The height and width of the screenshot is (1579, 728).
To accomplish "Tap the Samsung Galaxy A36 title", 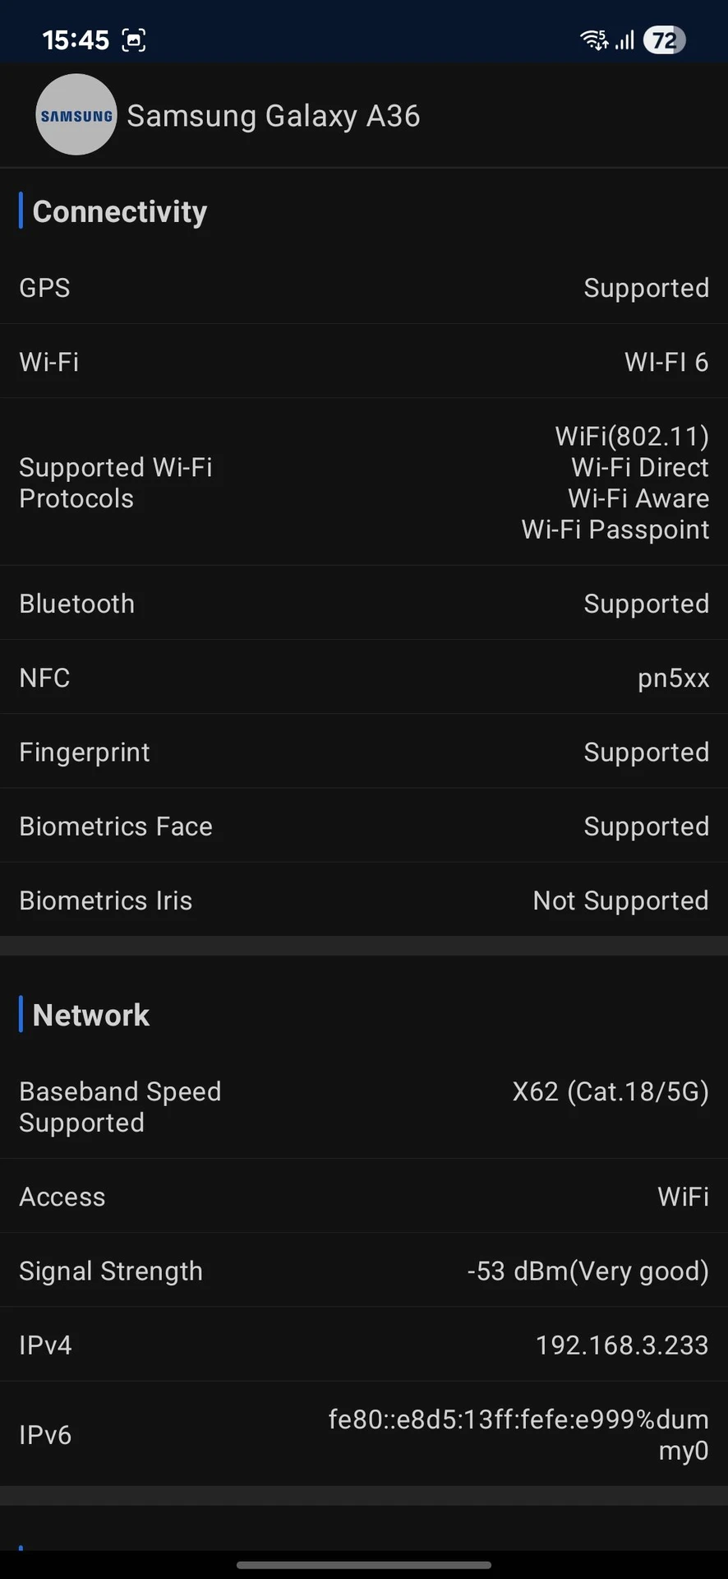I will pyautogui.click(x=273, y=116).
